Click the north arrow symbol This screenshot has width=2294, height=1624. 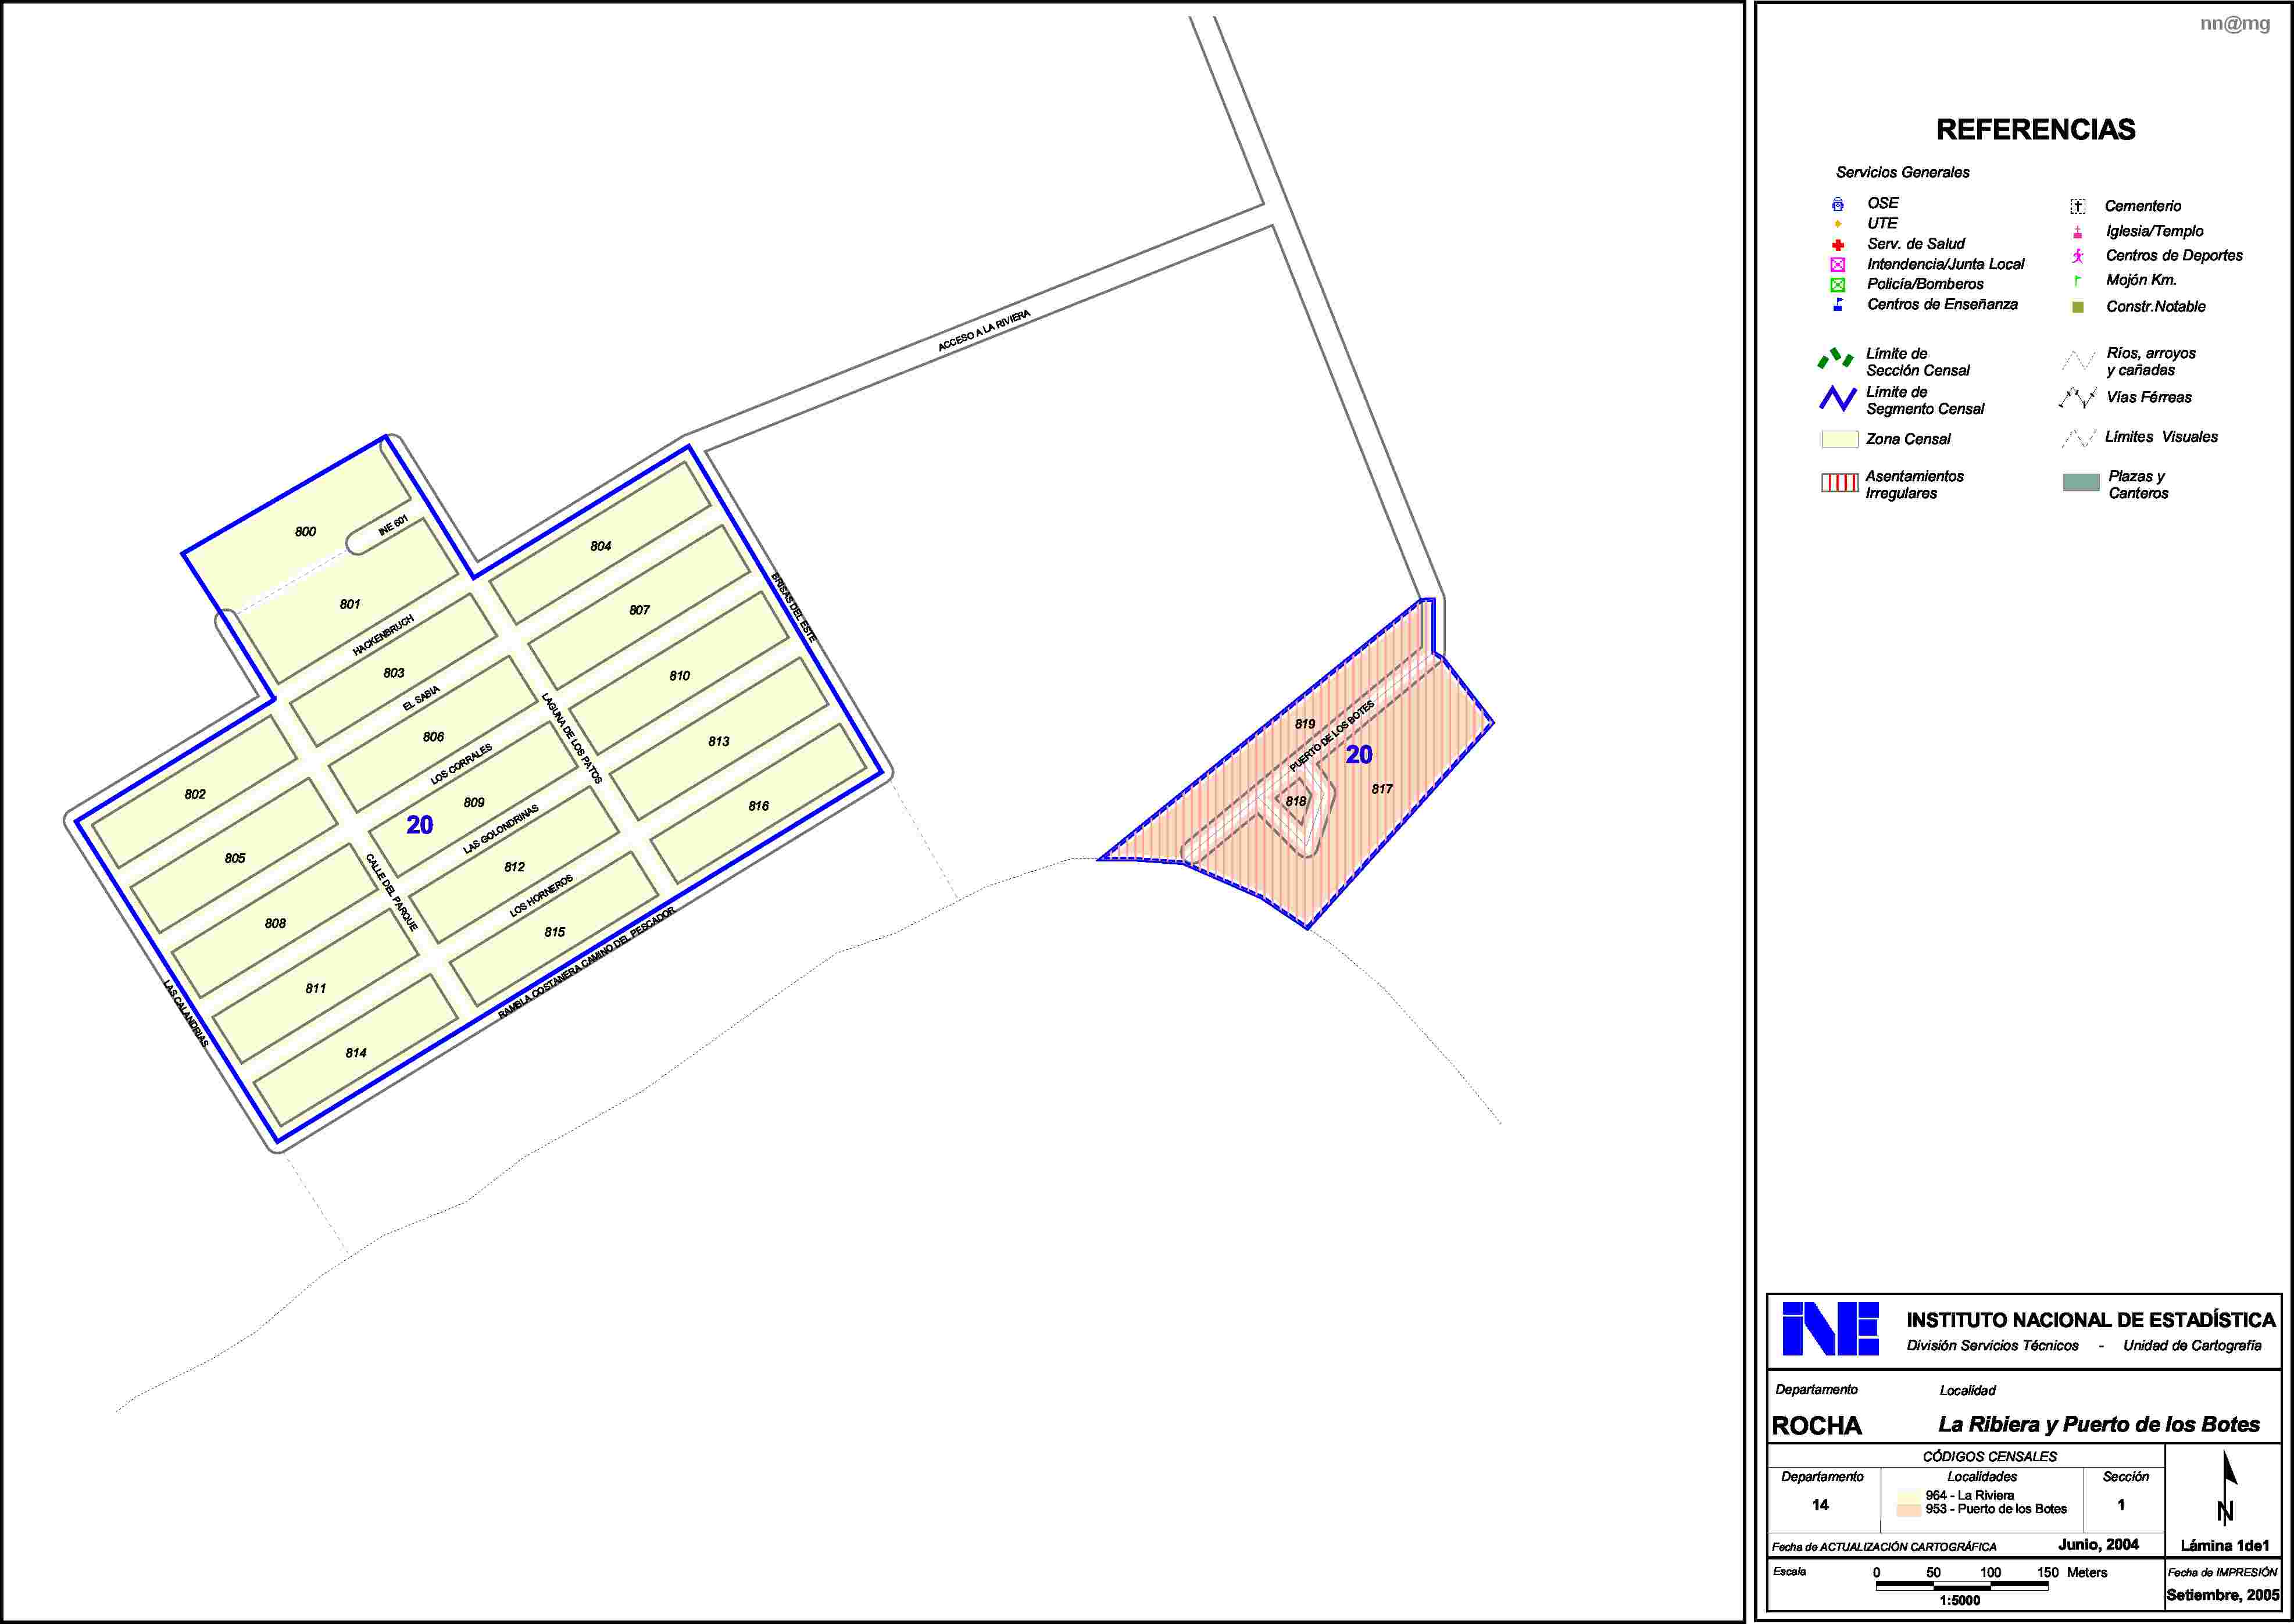point(2227,1487)
